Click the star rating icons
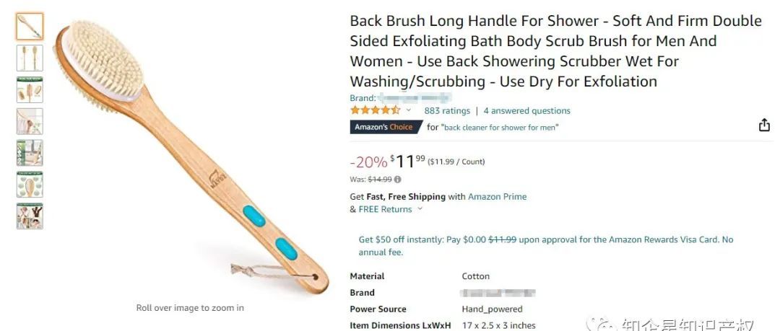Viewport: 780px width, 331px height. 375,110
